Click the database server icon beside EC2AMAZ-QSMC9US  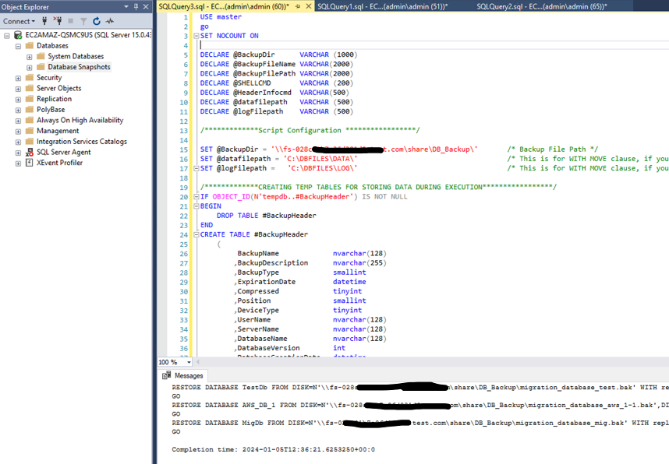coord(17,34)
